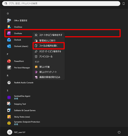Select ファイルの場所を開く menu item
The image size is (128, 136).
(48, 46)
